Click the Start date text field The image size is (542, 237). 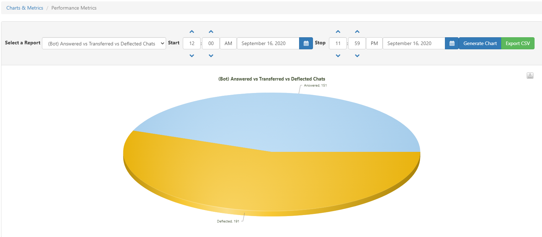point(268,43)
